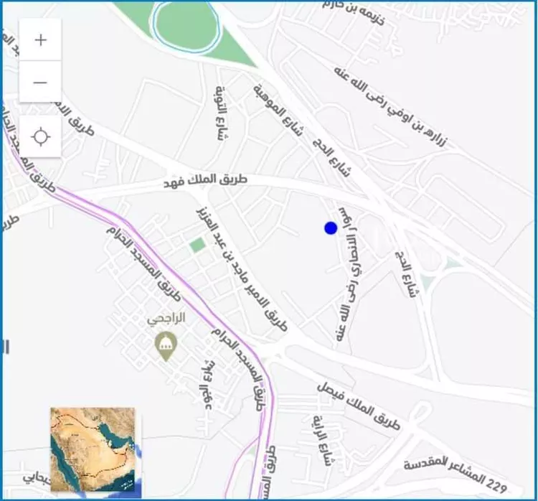The height and width of the screenshot is (501, 538).
Task: Click the شارع التوبة street label
Action: [222, 113]
